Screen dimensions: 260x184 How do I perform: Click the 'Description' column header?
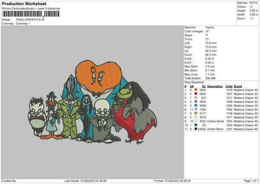[215, 86]
